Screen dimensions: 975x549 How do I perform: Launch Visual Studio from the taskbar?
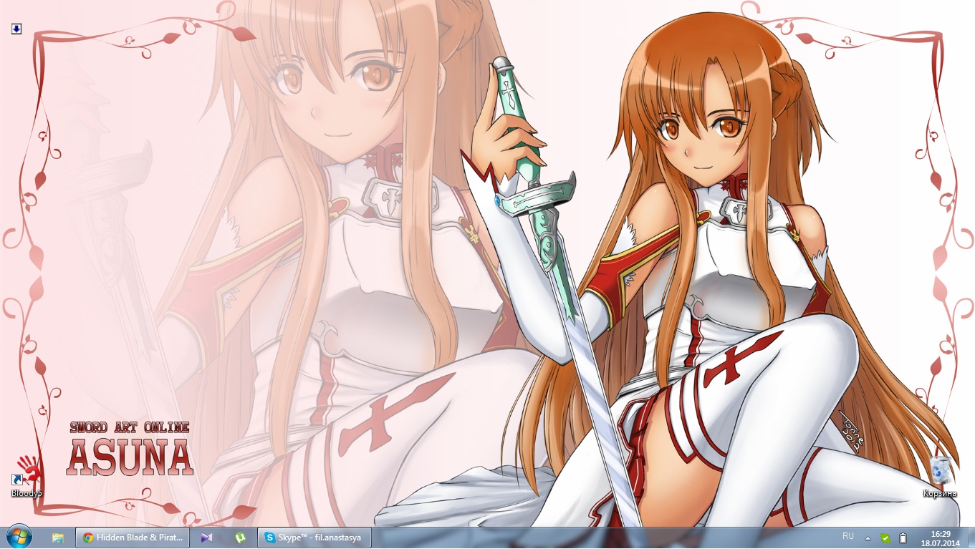tap(206, 538)
